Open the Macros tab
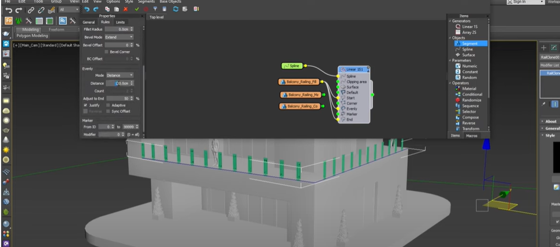Screen dimensions: 560x247 coord(472,135)
